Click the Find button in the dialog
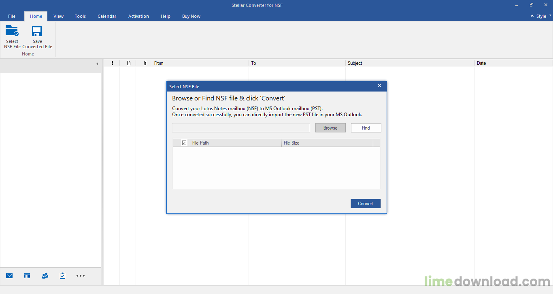This screenshot has height=294, width=553. point(366,128)
